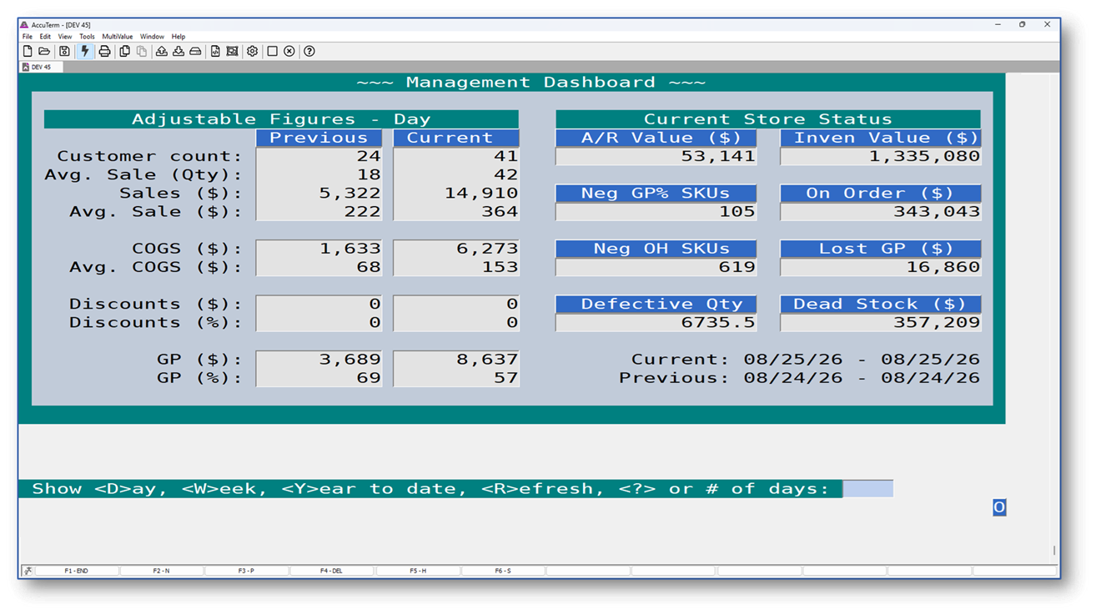Click the Lost GP ($) header
Screen dimensions: 1096x615
881,249
